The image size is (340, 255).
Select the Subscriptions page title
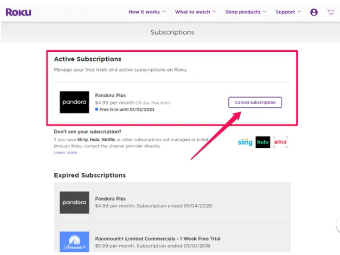coord(172,33)
